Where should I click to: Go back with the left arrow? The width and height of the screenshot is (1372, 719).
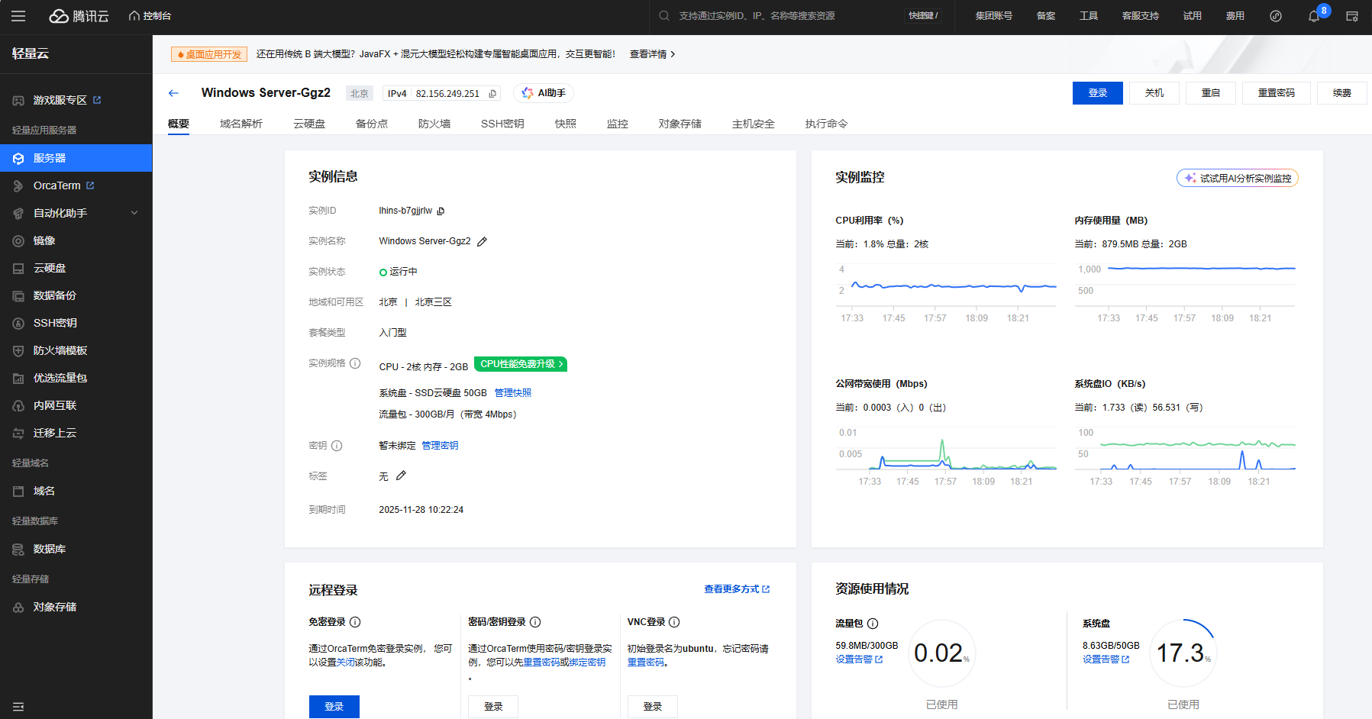point(173,93)
